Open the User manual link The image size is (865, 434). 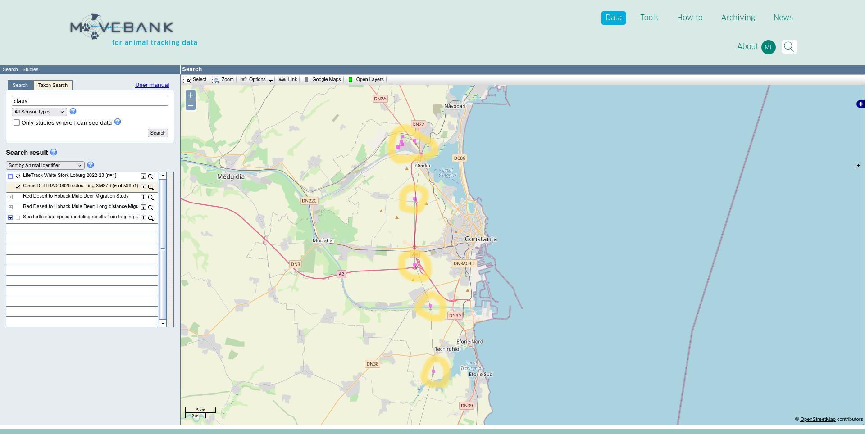pos(152,85)
